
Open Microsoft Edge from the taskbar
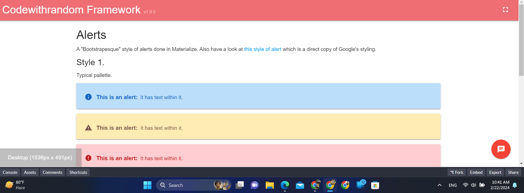(285, 185)
